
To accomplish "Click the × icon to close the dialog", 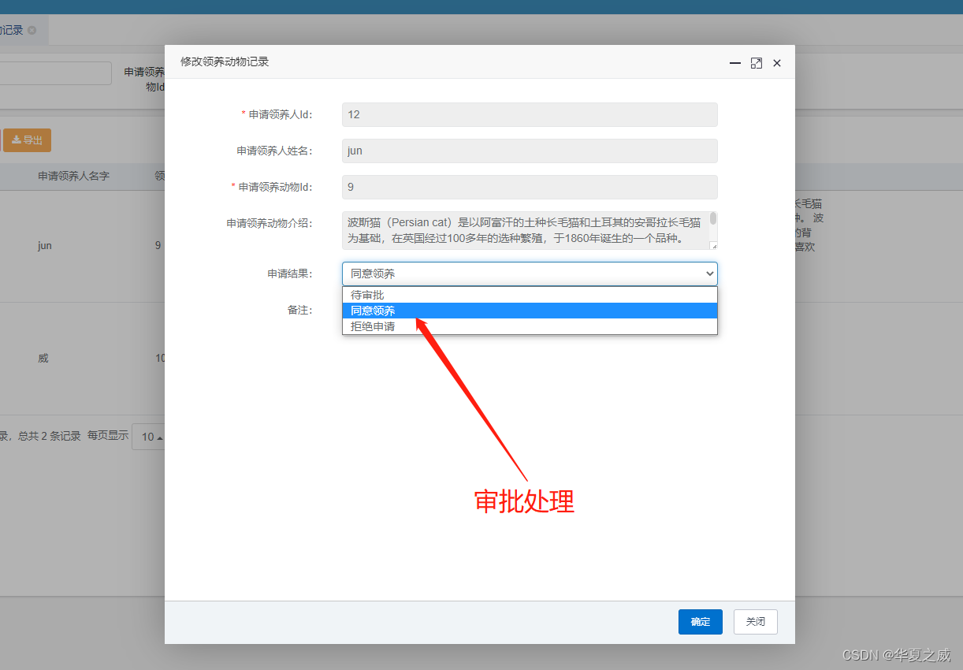I will tap(777, 62).
